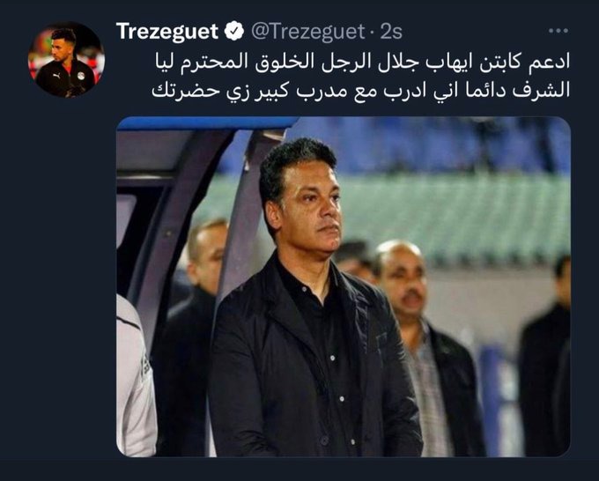The image size is (599, 481).
Task: Visit the @Trezeguet handle link
Action: click(308, 32)
